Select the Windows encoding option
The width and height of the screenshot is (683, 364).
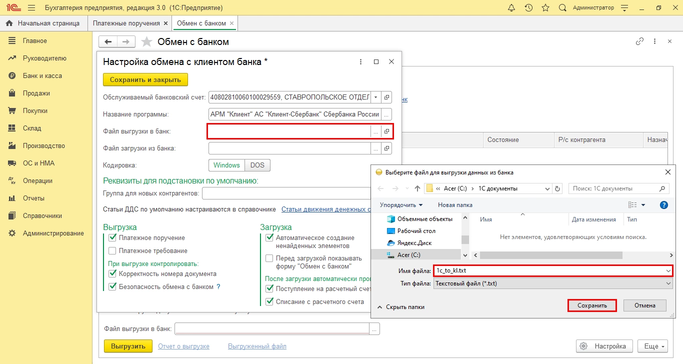click(x=226, y=165)
